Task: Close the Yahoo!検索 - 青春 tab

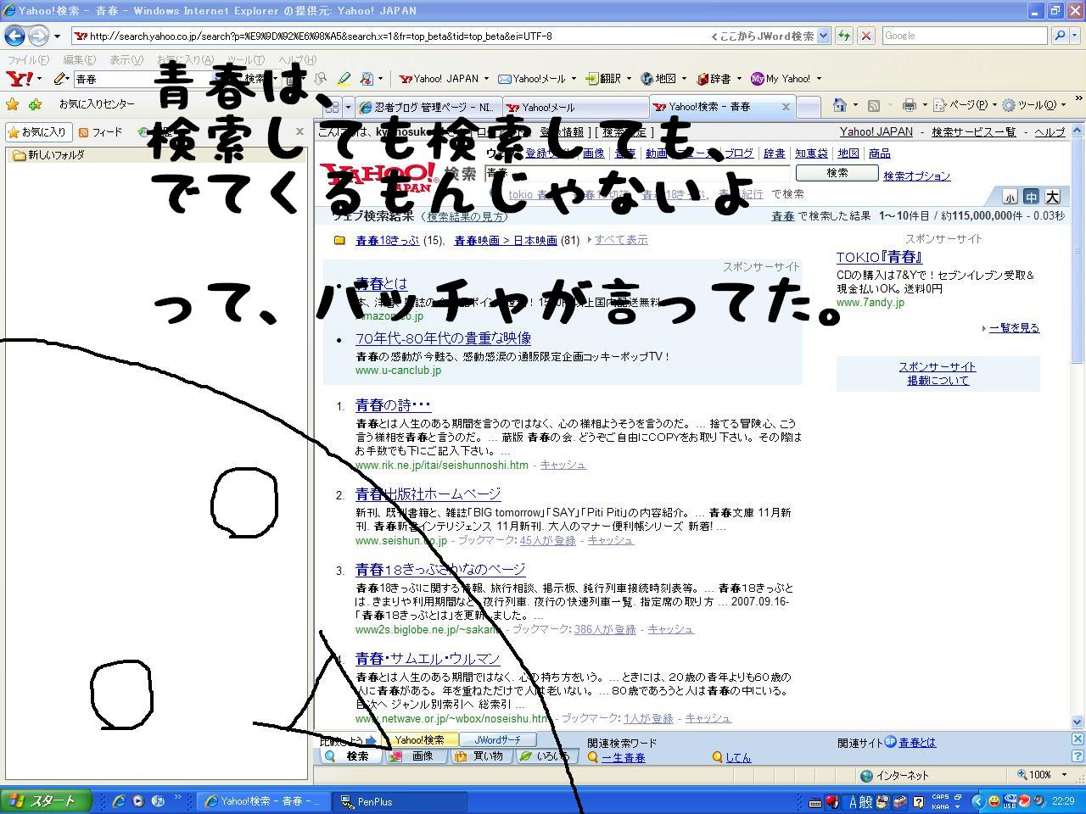Action: (786, 107)
